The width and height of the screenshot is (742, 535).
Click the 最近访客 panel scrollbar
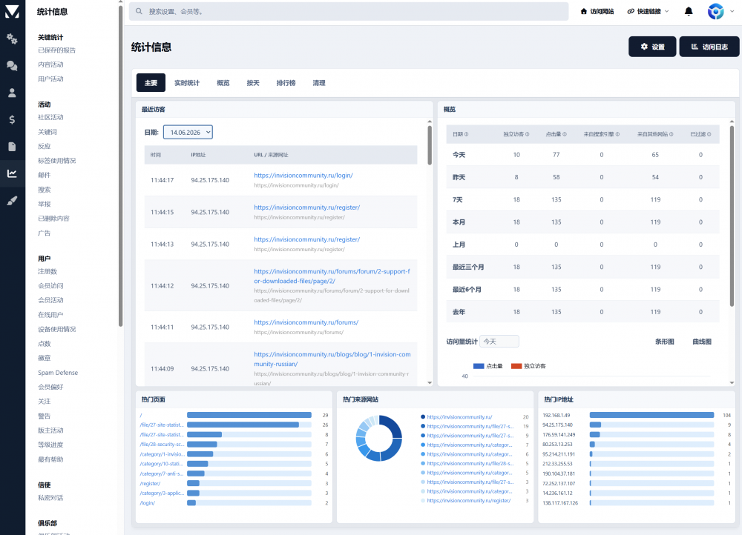coord(430,145)
